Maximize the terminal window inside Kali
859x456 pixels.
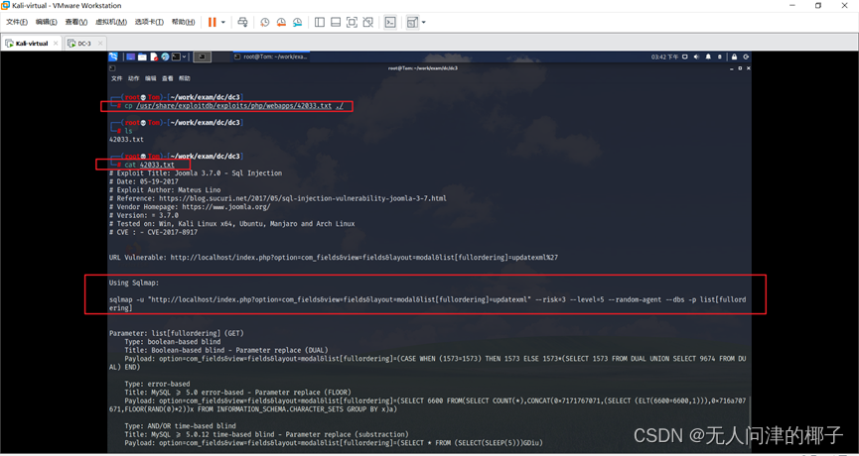(740, 67)
